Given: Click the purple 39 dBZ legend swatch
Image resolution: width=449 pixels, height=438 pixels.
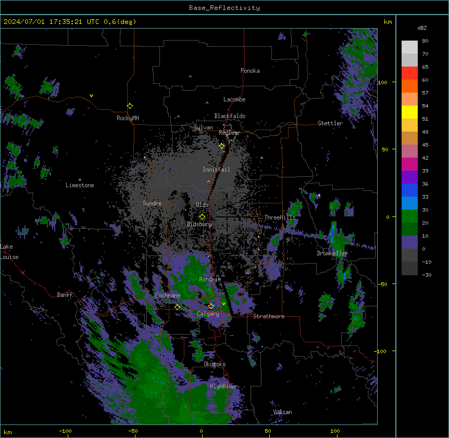Looking at the screenshot, I should pos(409,177).
